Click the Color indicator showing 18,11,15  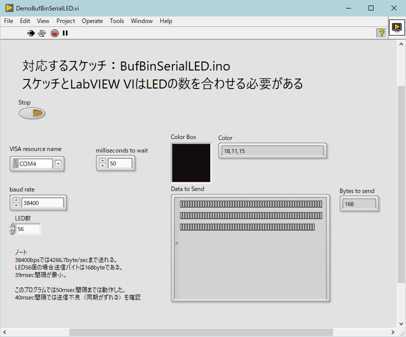(x=272, y=150)
